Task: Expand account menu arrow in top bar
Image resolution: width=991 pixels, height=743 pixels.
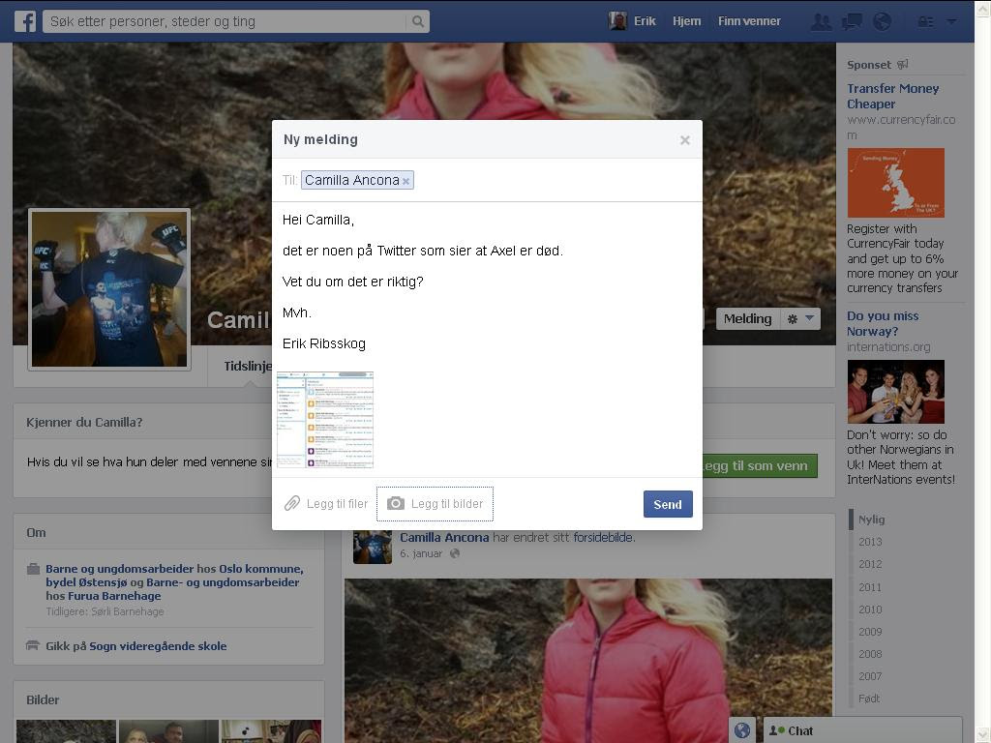Action: [951, 21]
